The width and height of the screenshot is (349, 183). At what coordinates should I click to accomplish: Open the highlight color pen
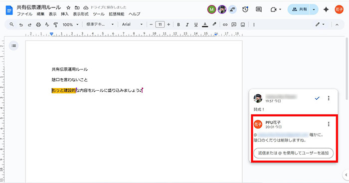click(214, 24)
